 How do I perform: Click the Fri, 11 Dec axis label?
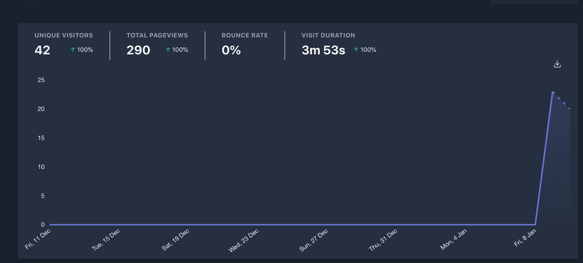click(38, 239)
